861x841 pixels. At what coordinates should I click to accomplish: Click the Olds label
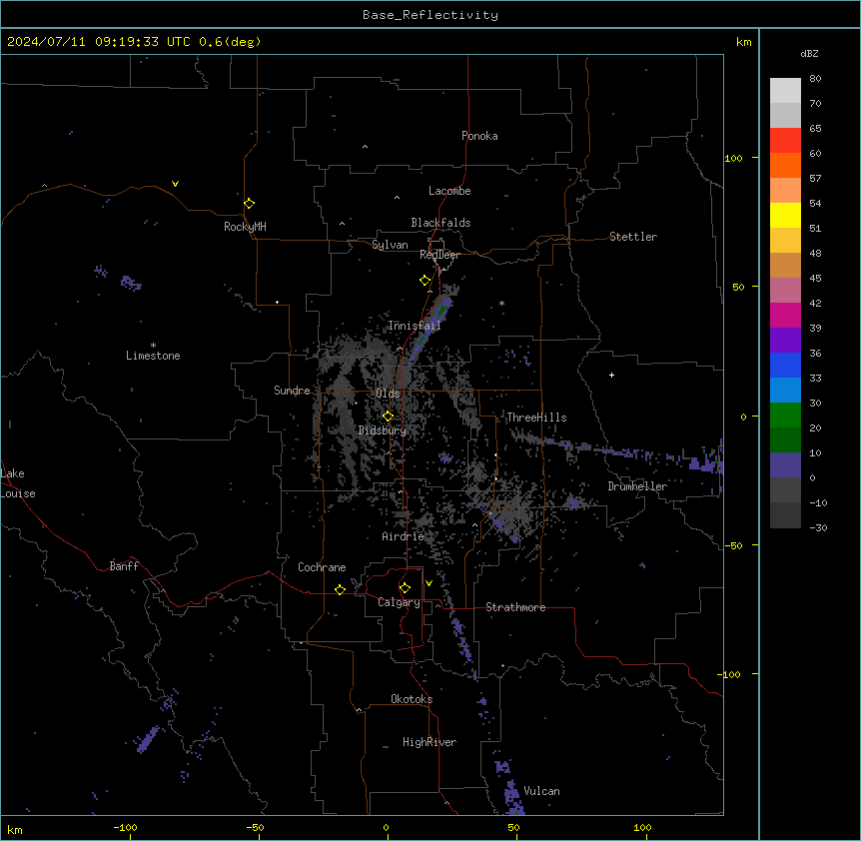click(x=388, y=394)
